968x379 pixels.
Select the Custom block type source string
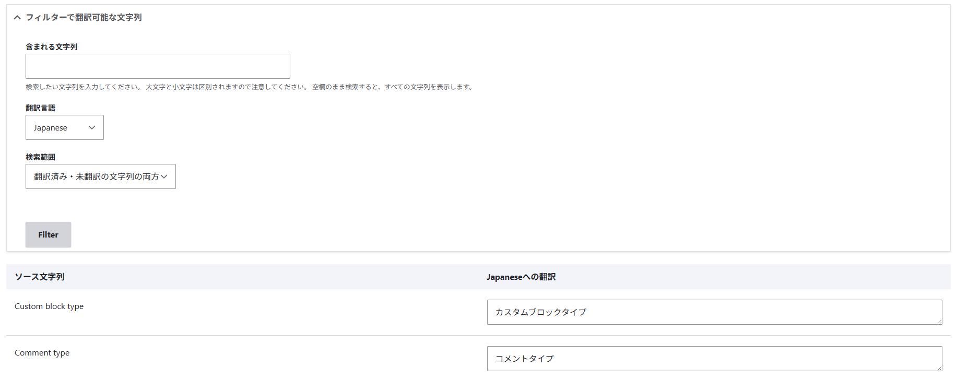[x=49, y=306]
